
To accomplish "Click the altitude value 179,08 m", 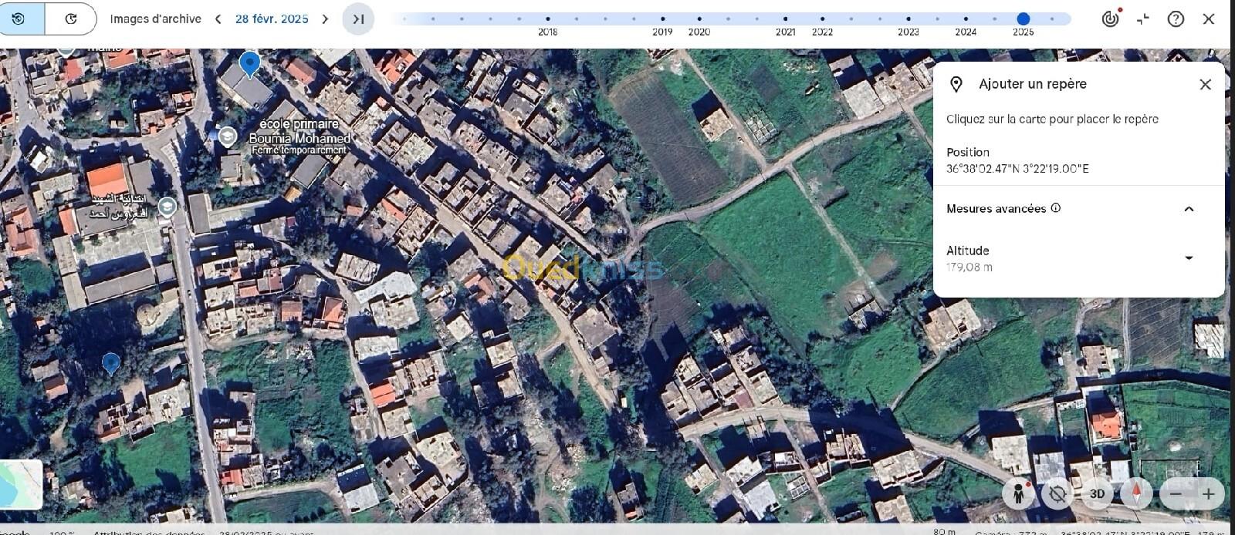I will [969, 267].
